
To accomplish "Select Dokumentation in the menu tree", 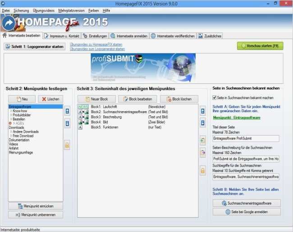I will 19,140.
